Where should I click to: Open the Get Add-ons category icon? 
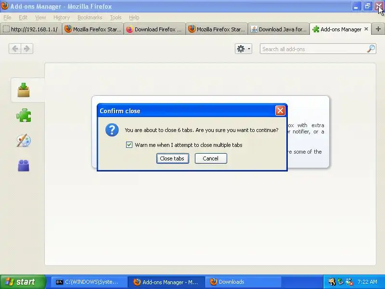(x=24, y=90)
